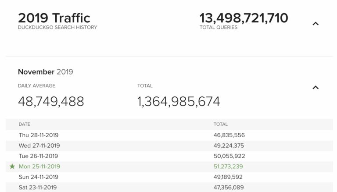The width and height of the screenshot is (337, 192).
Task: Select the value 49,189,592
Action: [x=228, y=177]
